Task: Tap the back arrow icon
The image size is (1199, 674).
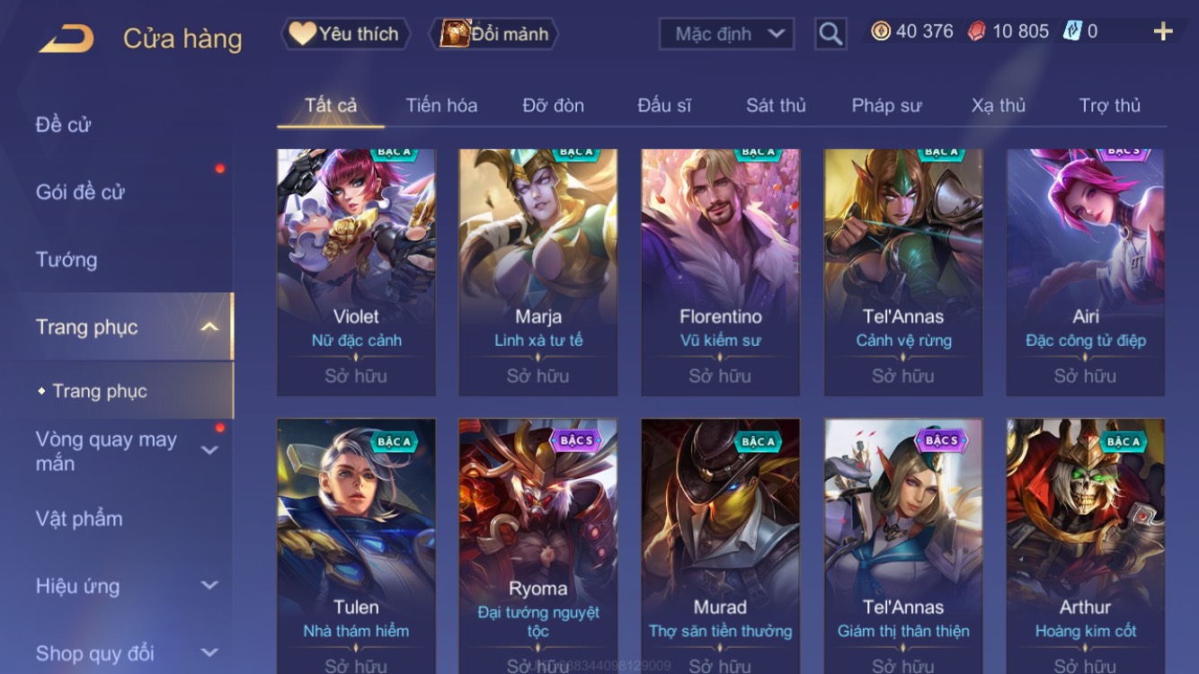Action: pos(66,39)
